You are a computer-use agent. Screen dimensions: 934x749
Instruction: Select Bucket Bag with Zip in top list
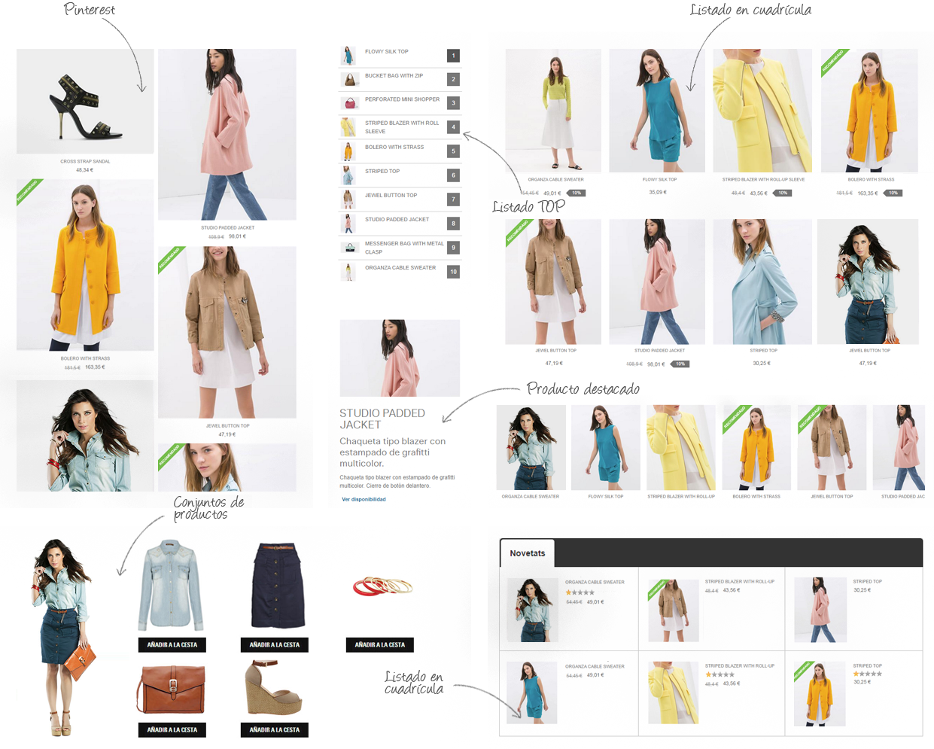[x=394, y=76]
